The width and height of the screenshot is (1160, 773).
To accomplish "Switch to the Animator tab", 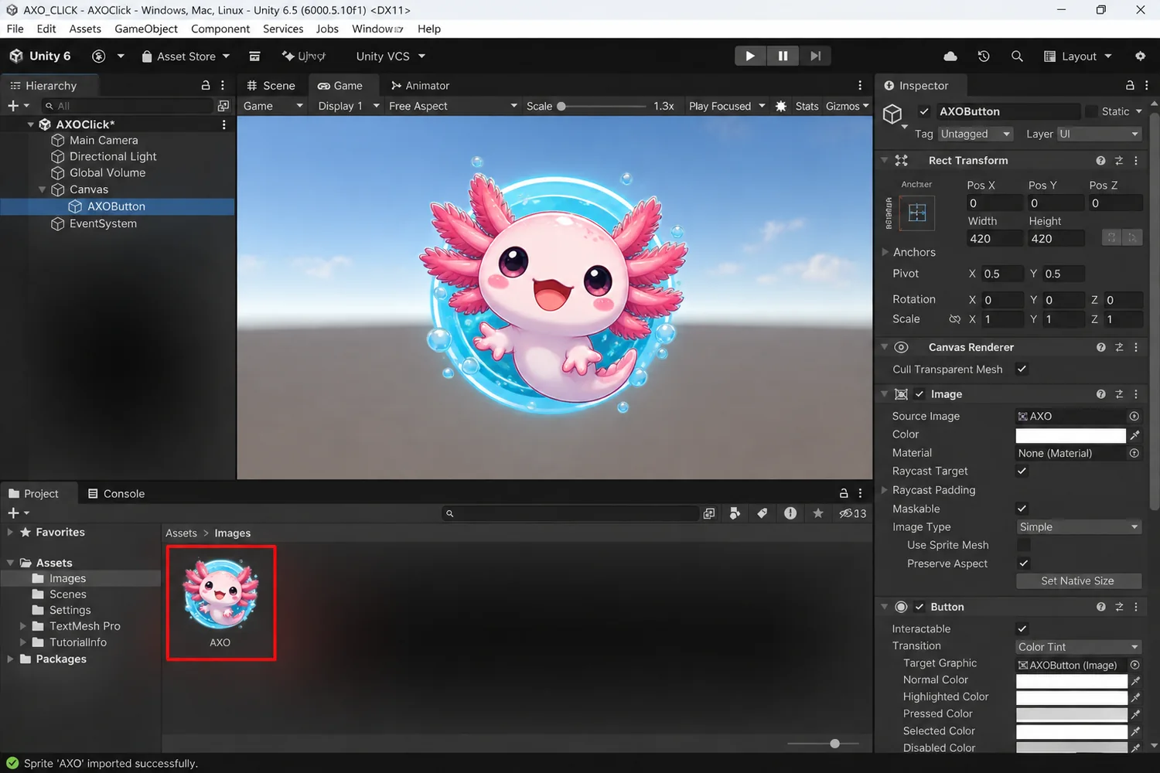I will click(x=420, y=86).
